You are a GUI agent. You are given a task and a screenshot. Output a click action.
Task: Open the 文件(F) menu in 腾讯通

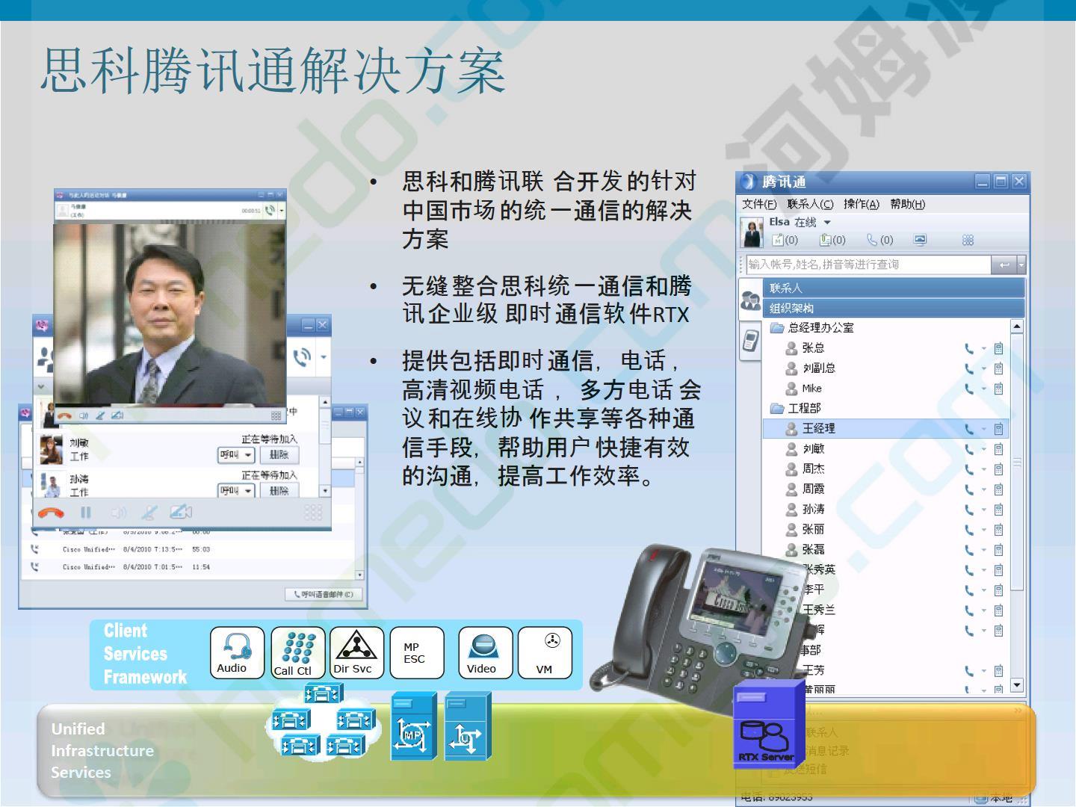tap(759, 204)
